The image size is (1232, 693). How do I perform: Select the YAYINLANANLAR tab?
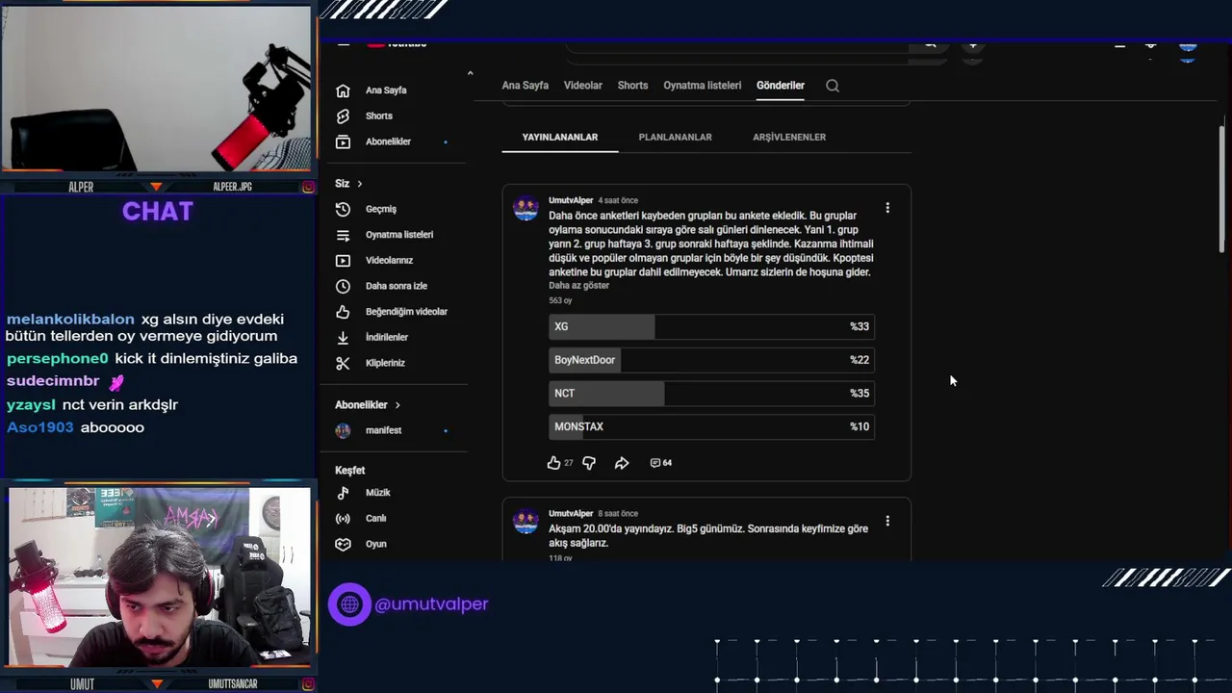560,137
